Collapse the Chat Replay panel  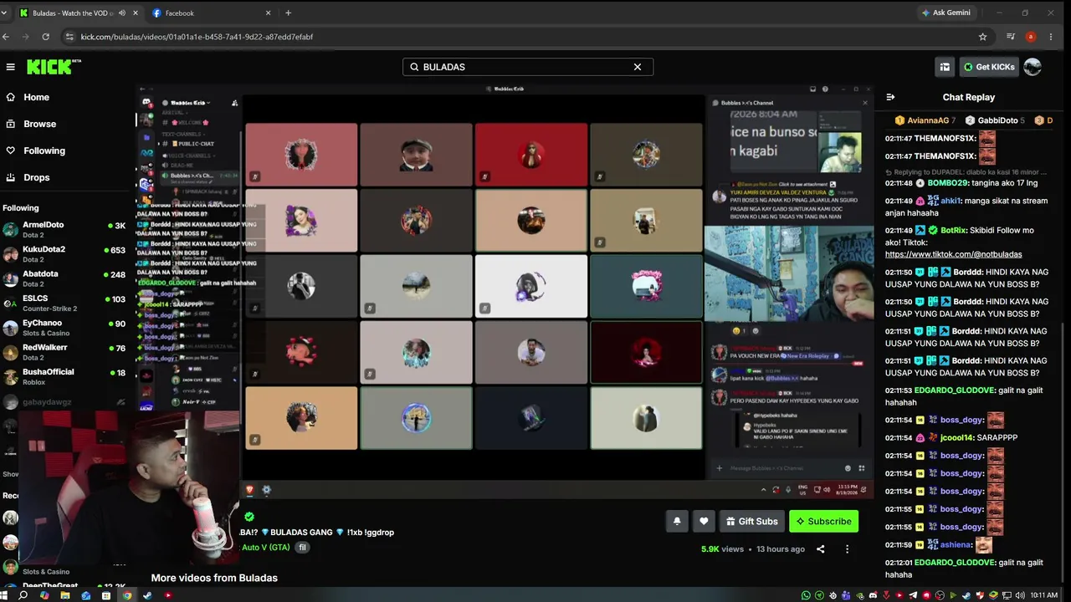click(890, 97)
